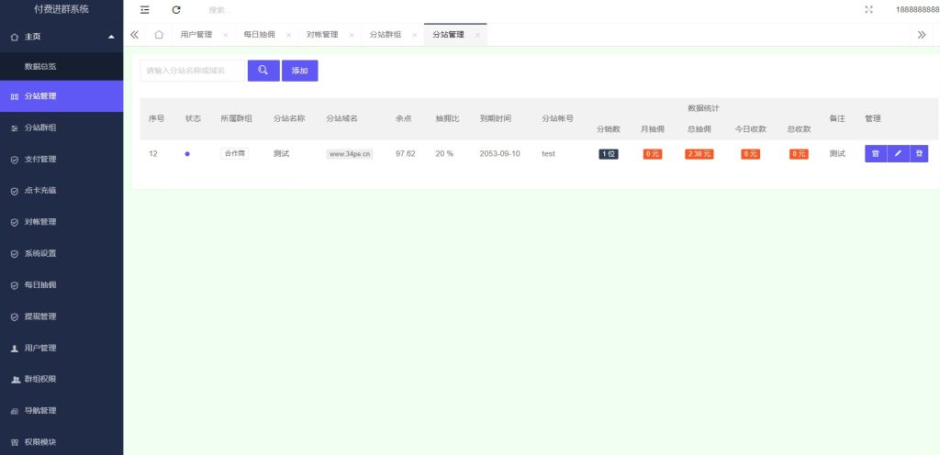Switch to the 对帐管理 tab

(x=322, y=35)
